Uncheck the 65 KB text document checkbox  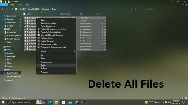pyautogui.click(x=25, y=29)
